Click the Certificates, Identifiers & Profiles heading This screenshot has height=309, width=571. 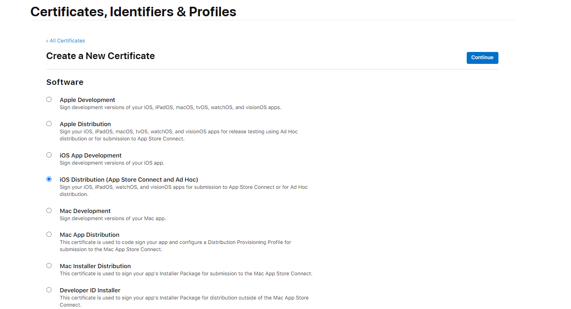(x=133, y=12)
